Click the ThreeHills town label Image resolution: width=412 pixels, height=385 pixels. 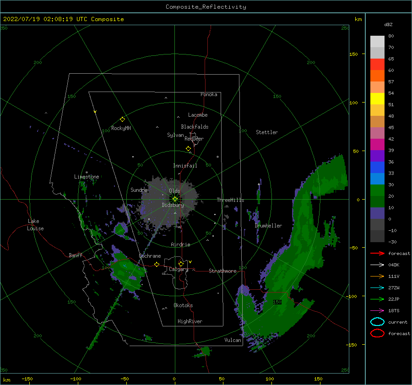point(230,200)
